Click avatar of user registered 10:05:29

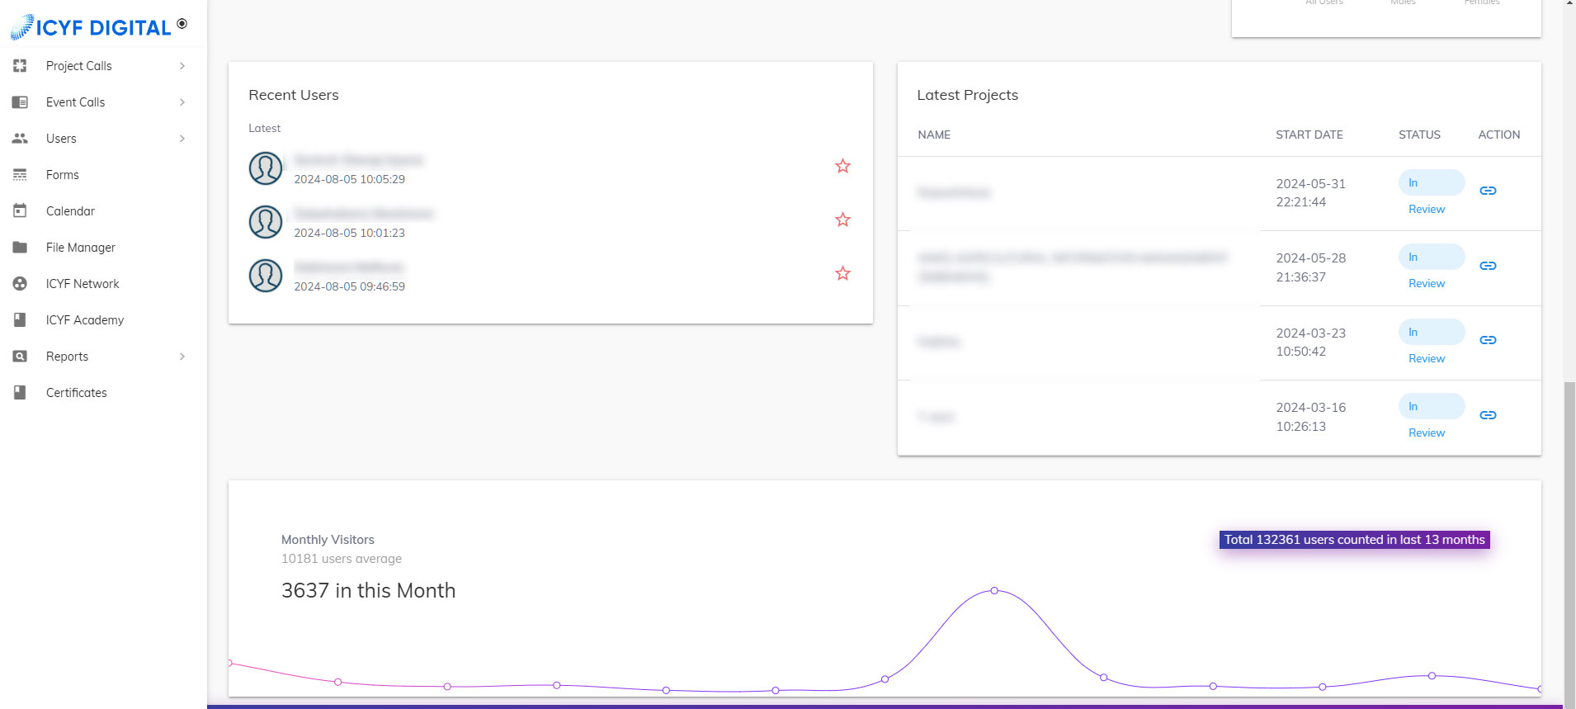coord(266,168)
